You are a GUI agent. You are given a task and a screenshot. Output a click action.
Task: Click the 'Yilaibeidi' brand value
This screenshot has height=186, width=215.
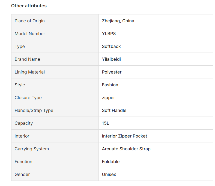coord(111,59)
